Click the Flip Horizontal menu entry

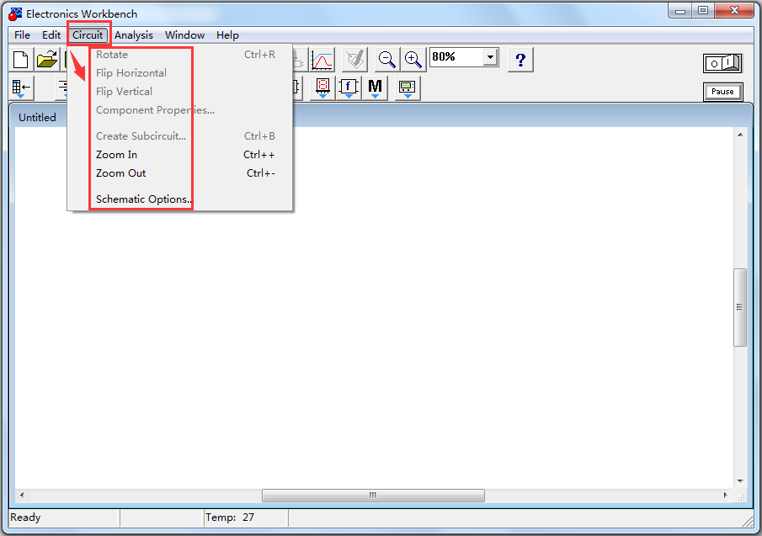[180, 73]
